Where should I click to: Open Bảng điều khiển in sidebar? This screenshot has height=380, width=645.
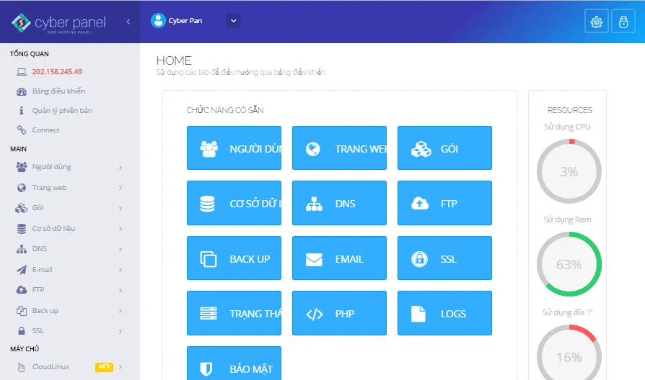(x=58, y=91)
